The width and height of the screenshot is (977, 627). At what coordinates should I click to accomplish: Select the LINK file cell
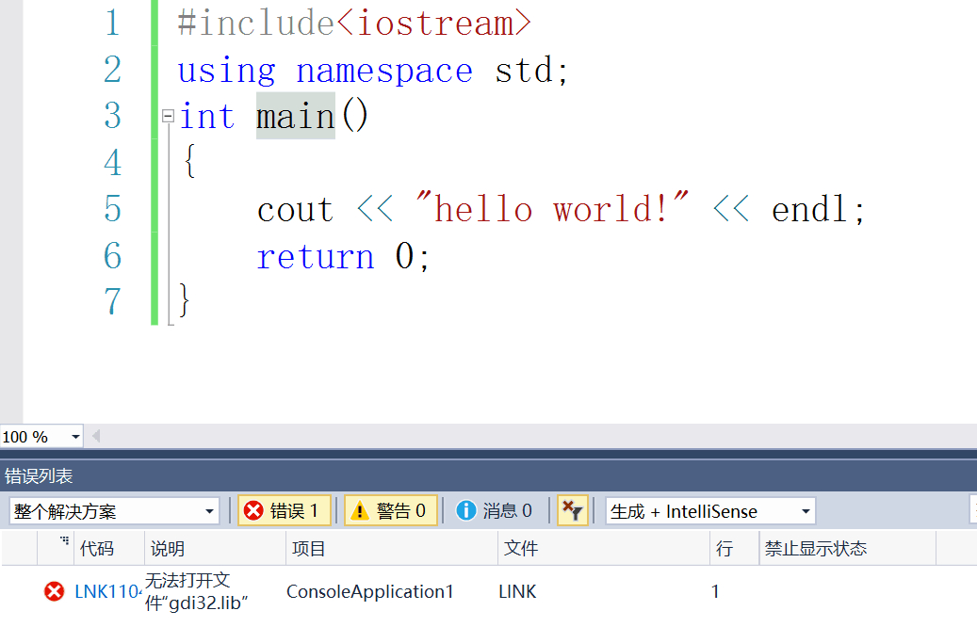(517, 591)
